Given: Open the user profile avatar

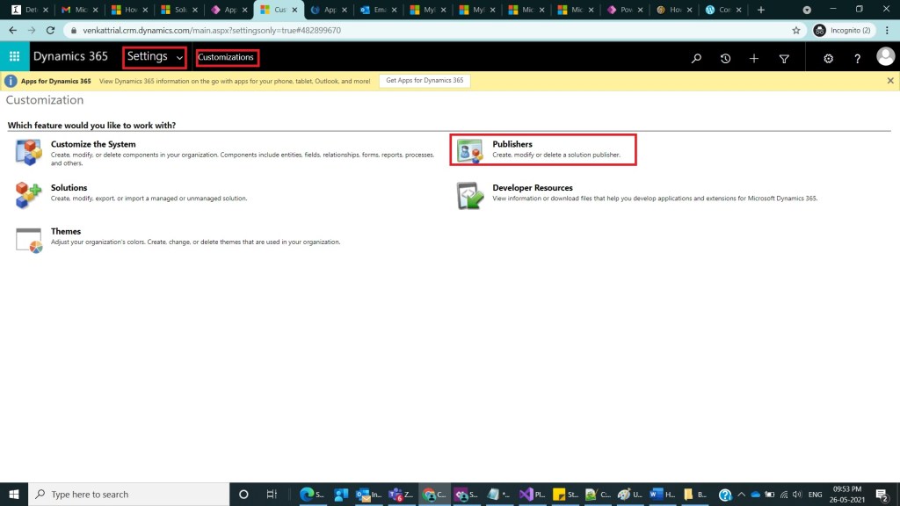Looking at the screenshot, I should tap(885, 57).
